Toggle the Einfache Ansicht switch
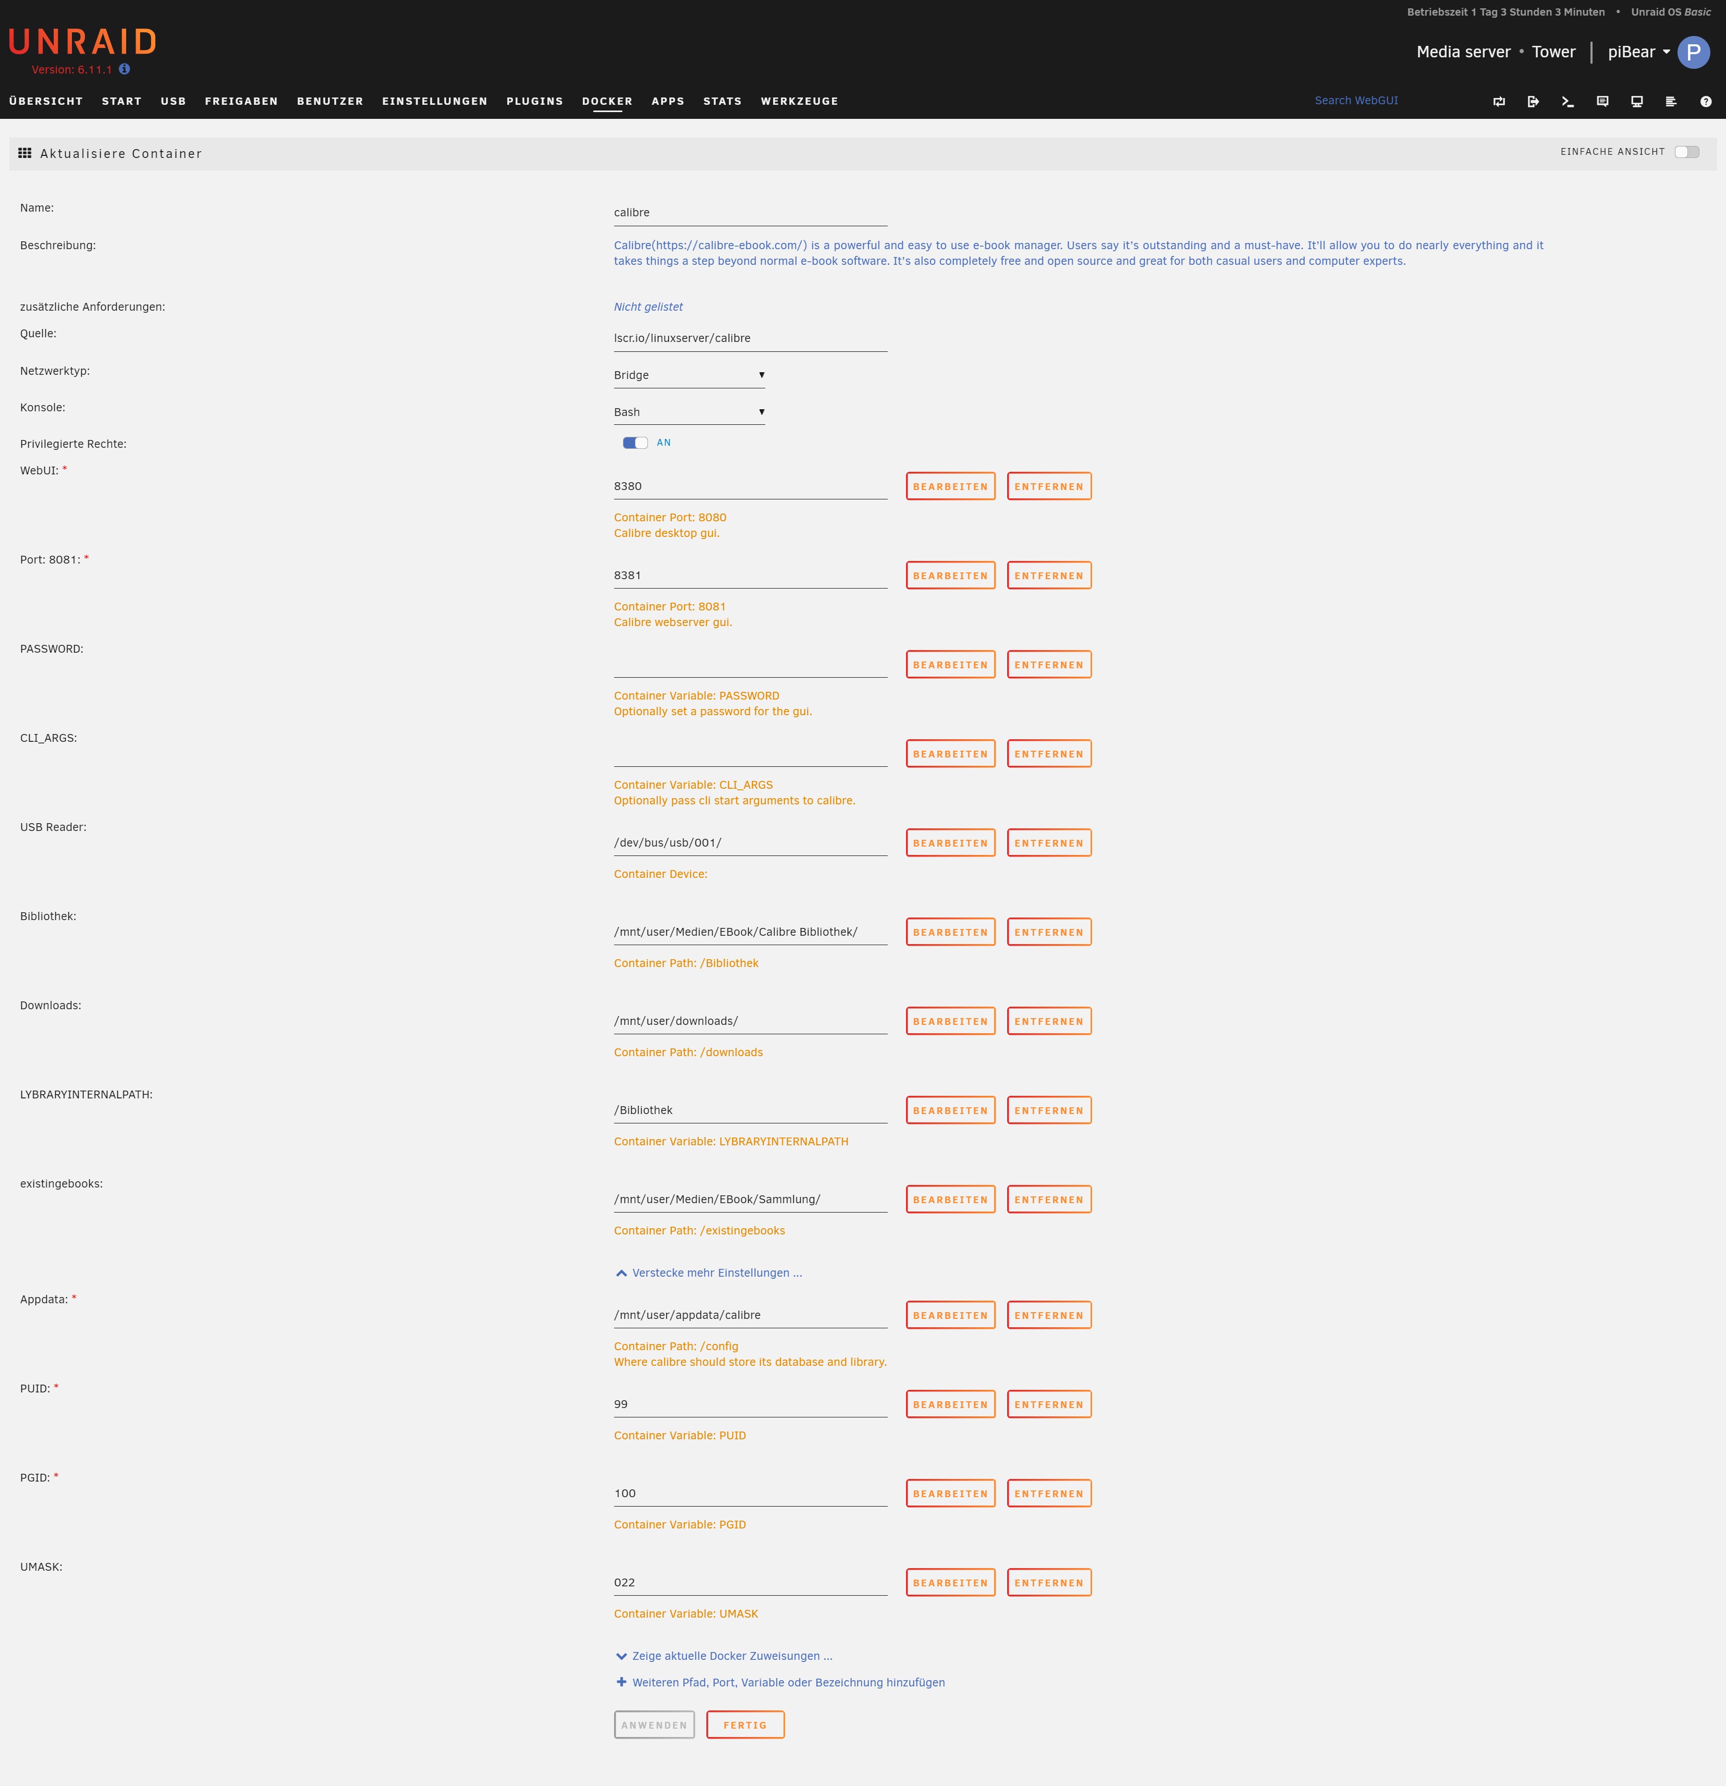Screen dimensions: 1726x1786 (1687, 152)
